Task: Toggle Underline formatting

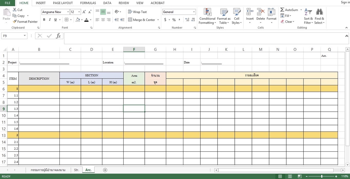Action: pos(55,20)
